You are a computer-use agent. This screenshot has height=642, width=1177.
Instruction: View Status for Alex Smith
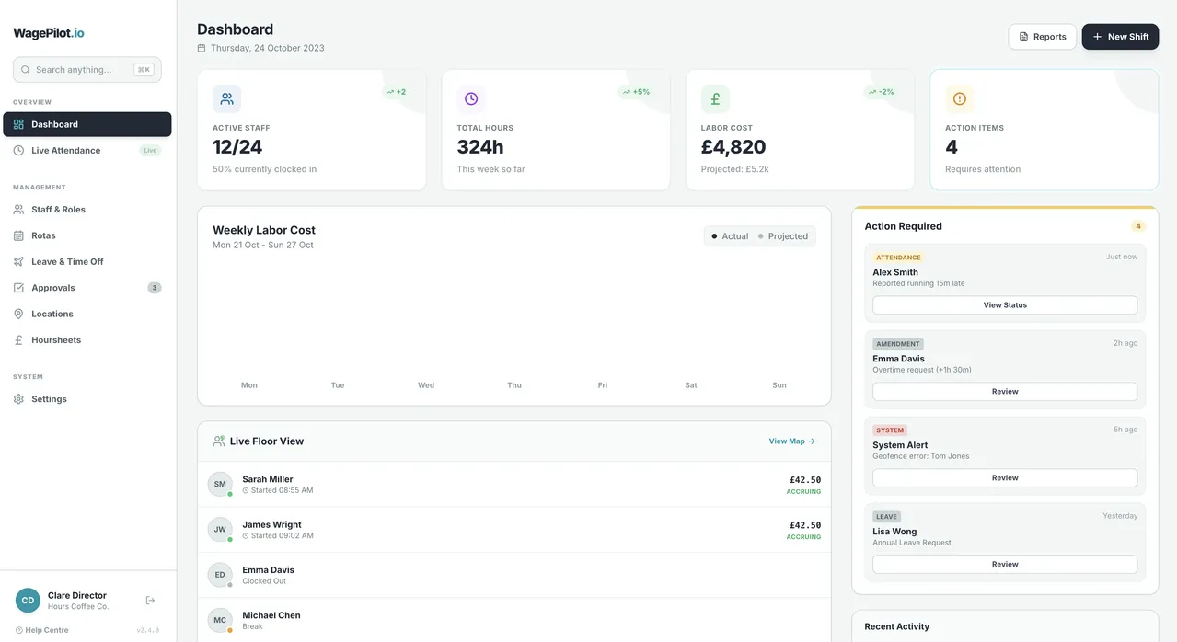pos(1005,305)
